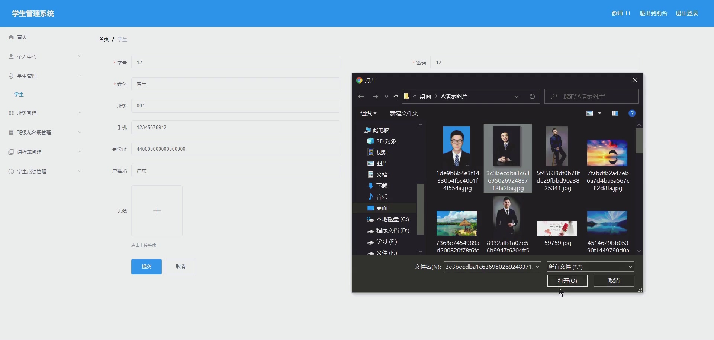The image size is (714, 340).
Task: Select 学生 in the breadcrumb
Action: click(x=122, y=39)
